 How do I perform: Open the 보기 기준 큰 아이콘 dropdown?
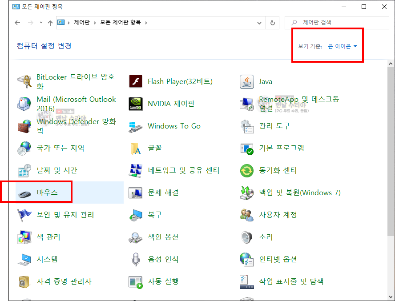343,46
